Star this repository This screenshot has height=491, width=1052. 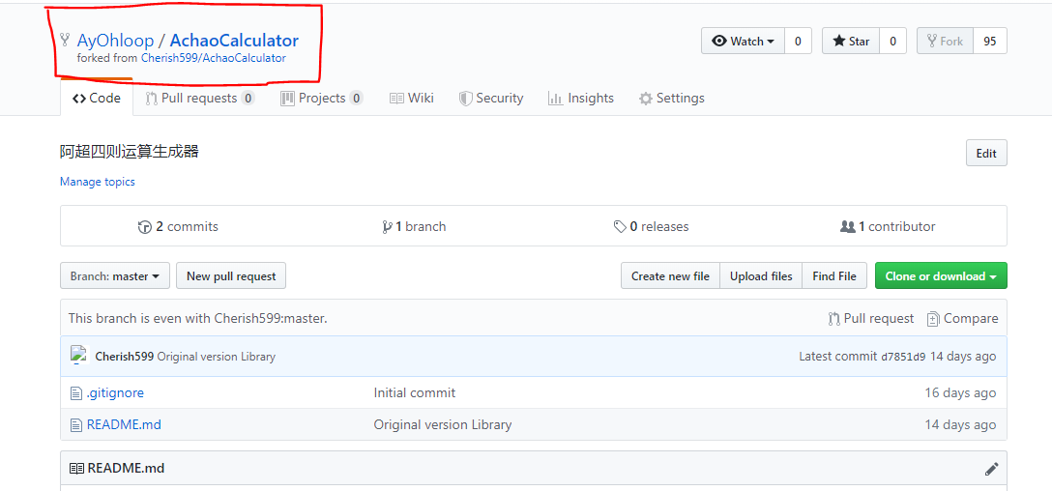(x=851, y=41)
